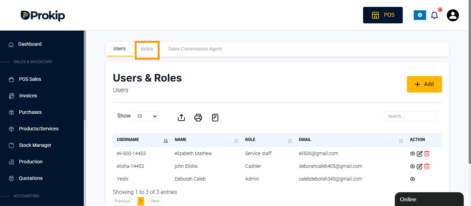The image size is (471, 206).
Task: Open Quotations in the sidebar
Action: click(x=31, y=178)
